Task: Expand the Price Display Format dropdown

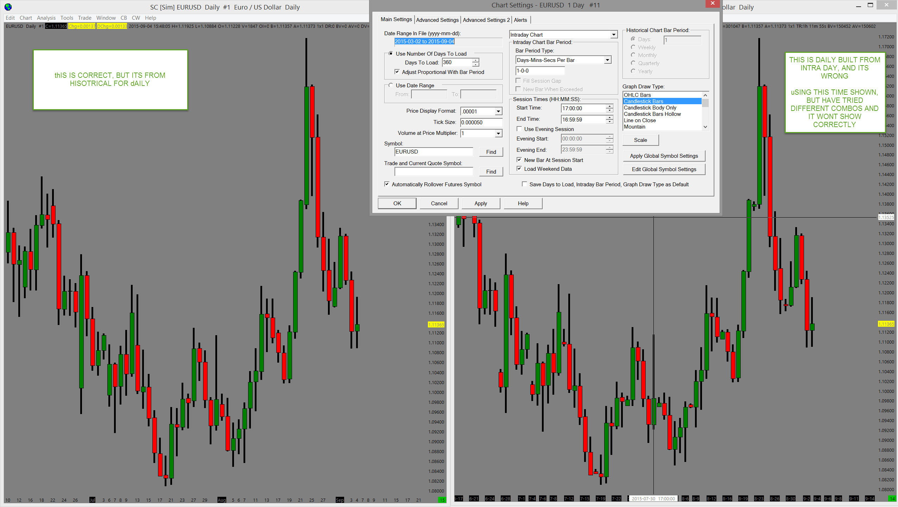Action: pyautogui.click(x=498, y=111)
